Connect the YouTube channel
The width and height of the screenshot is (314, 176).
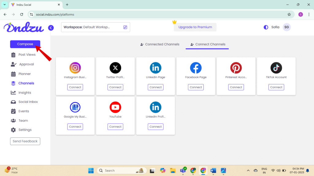[115, 127]
